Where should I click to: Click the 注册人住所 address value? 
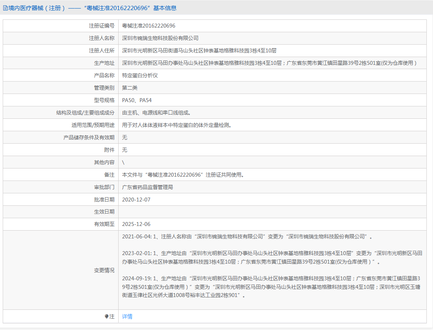coord(199,50)
